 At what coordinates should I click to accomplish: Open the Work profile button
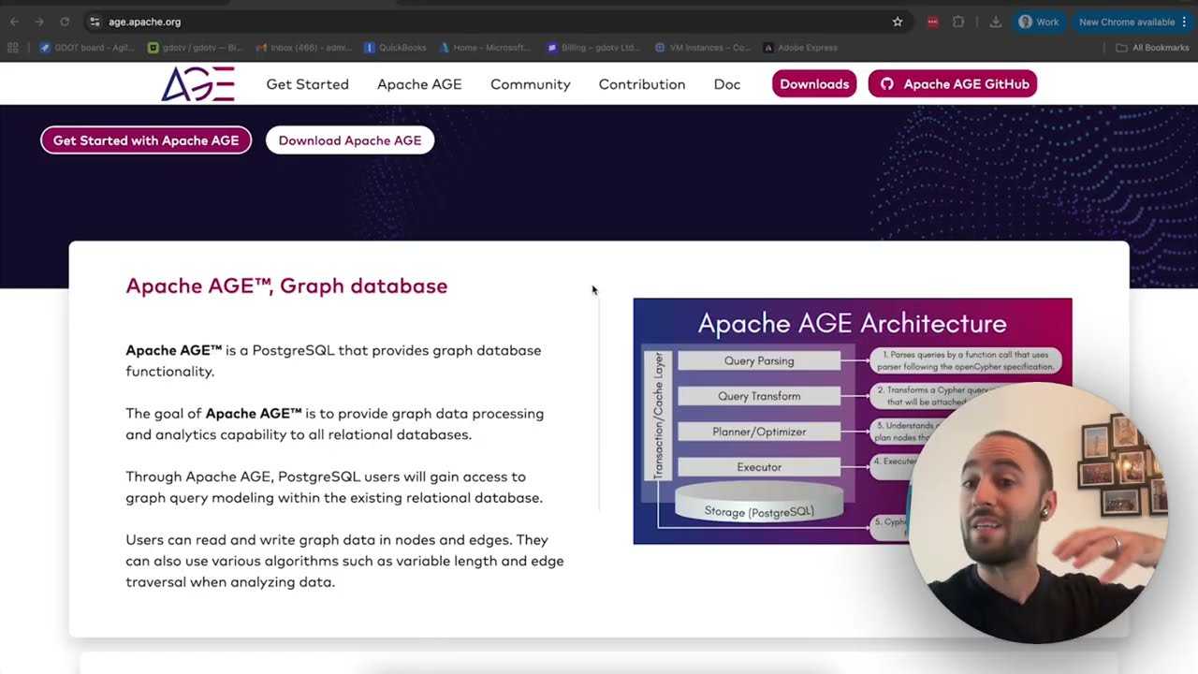click(x=1039, y=22)
